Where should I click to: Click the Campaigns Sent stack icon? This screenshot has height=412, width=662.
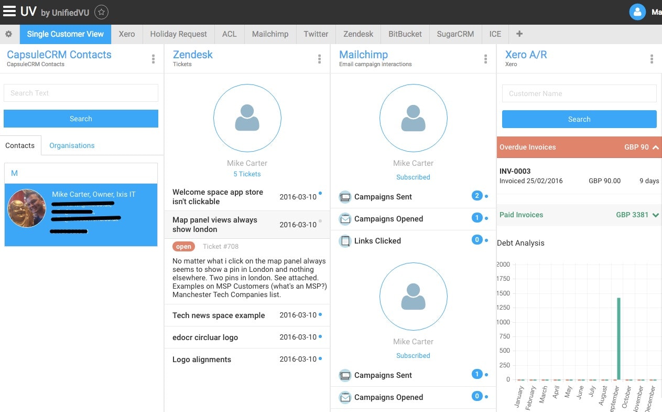tap(345, 197)
